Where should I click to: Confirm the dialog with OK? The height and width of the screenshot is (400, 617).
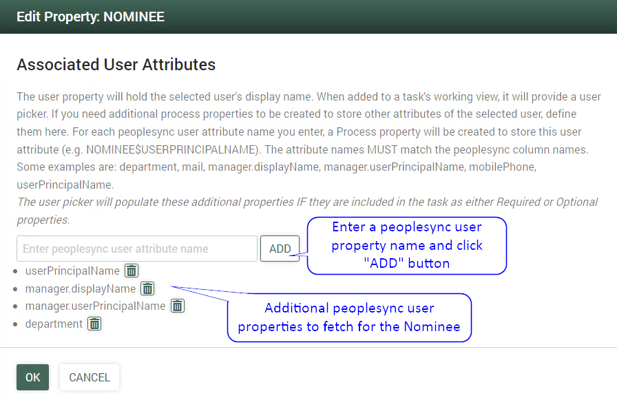pos(33,377)
